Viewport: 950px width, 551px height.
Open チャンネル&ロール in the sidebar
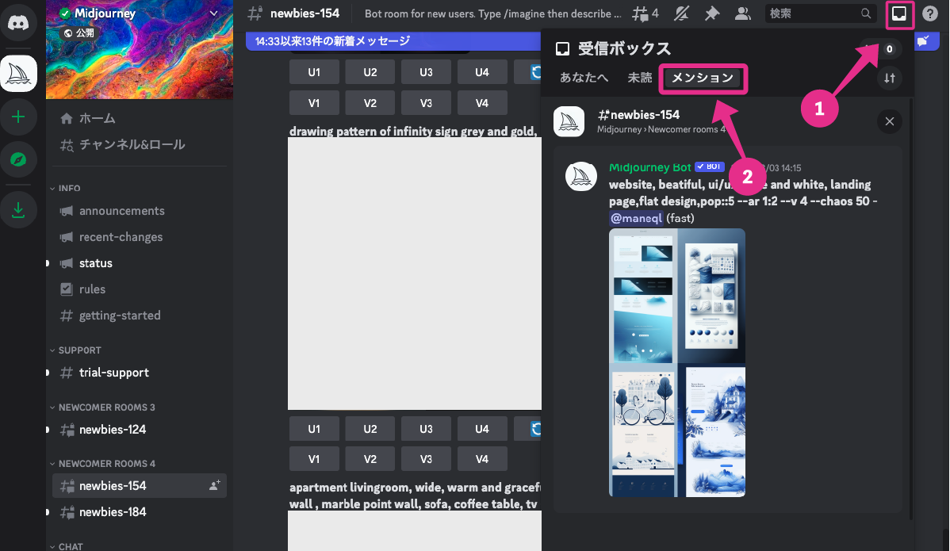click(140, 145)
